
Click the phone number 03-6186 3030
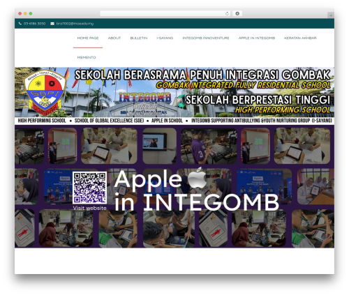tap(34, 24)
